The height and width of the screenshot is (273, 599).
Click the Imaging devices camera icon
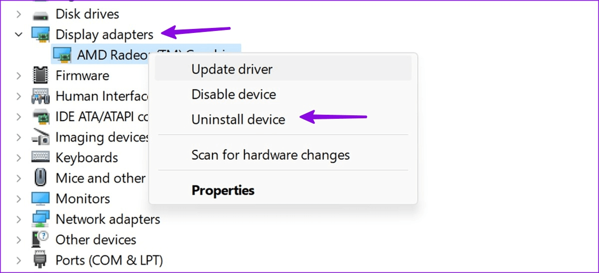tap(40, 137)
